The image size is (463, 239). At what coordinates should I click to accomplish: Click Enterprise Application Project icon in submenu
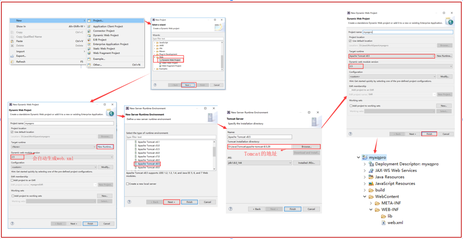pos(90,44)
